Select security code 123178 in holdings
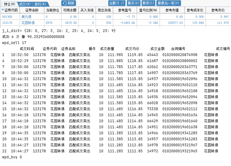 click(x=7, y=23)
